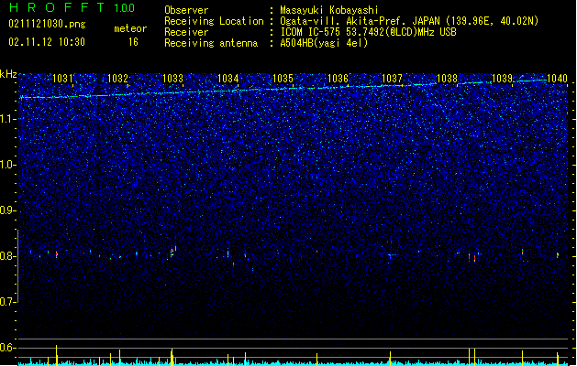
Task: Click time marker 1031
Action: coord(62,79)
